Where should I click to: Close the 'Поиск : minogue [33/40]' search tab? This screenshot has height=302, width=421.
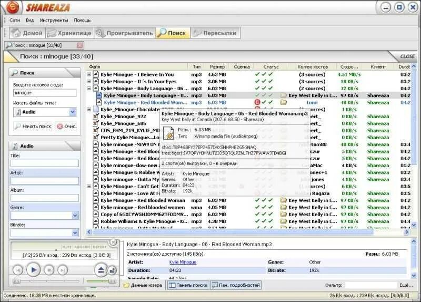click(x=80, y=45)
